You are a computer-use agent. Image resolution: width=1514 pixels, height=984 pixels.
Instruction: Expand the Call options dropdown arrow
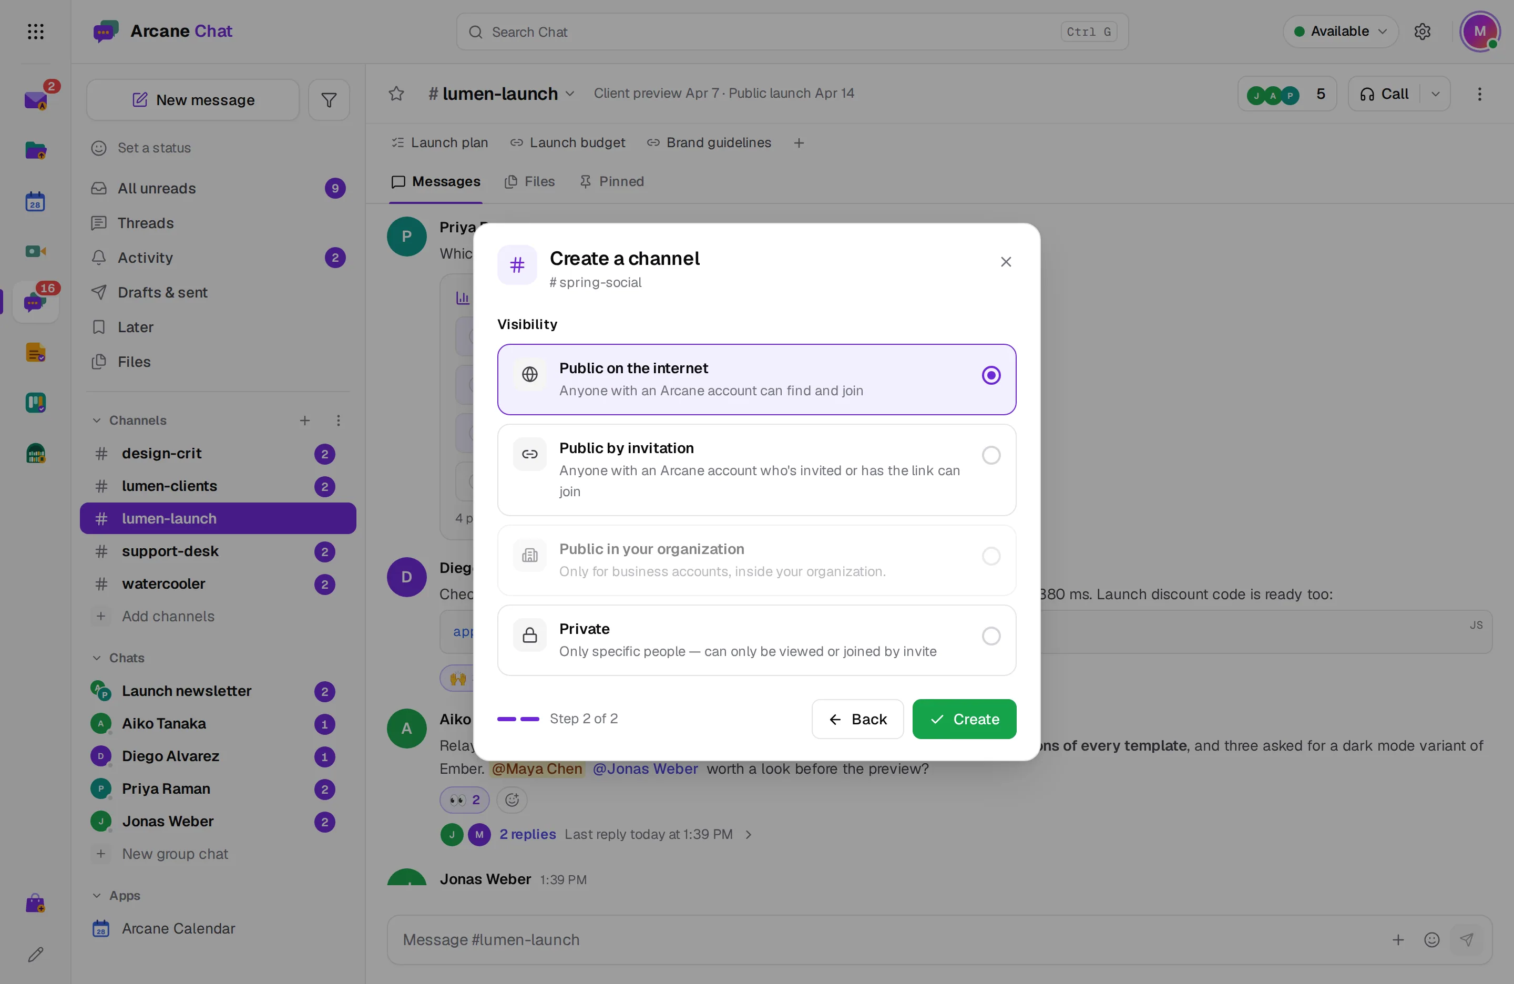1436,94
